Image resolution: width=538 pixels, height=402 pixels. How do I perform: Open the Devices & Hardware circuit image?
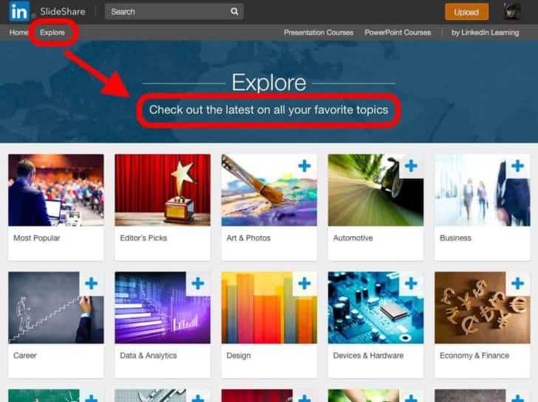(375, 308)
